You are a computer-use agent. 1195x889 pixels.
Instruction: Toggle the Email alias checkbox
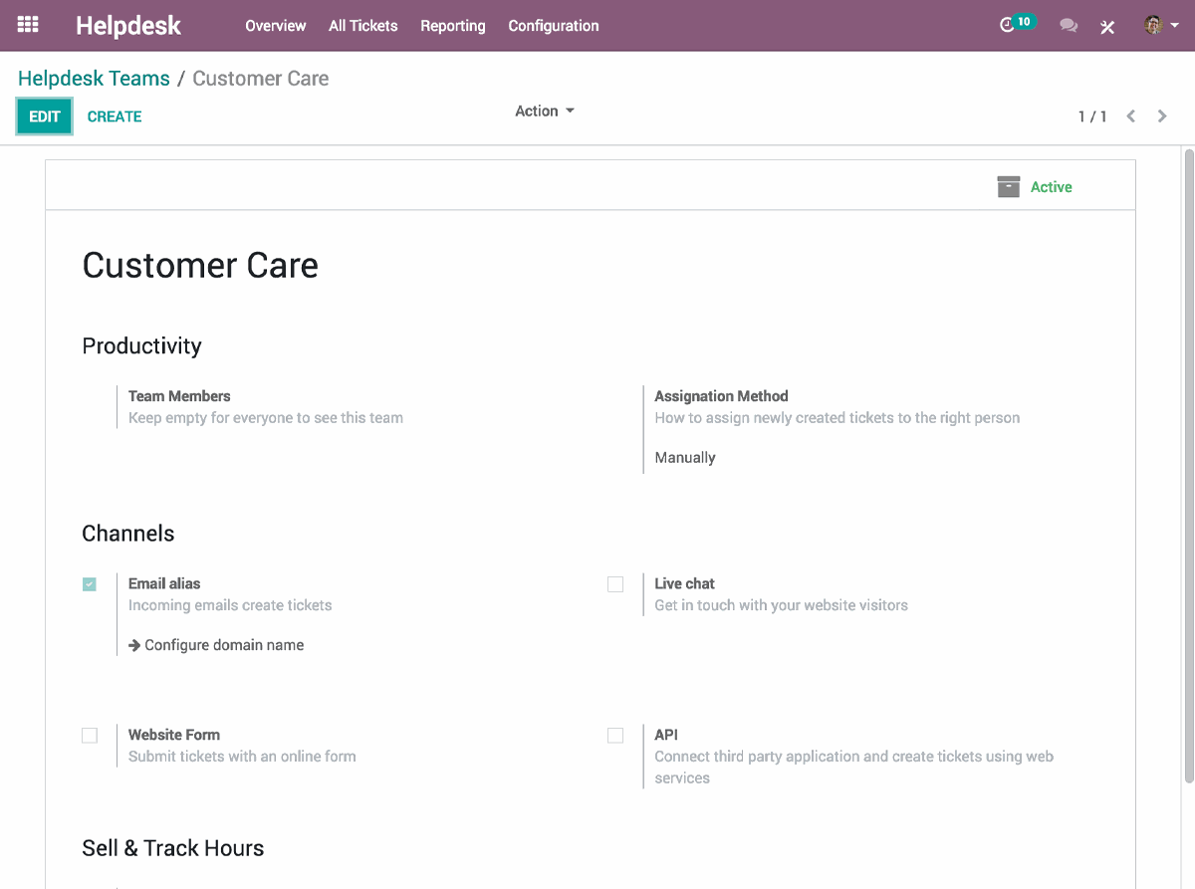[x=90, y=584]
